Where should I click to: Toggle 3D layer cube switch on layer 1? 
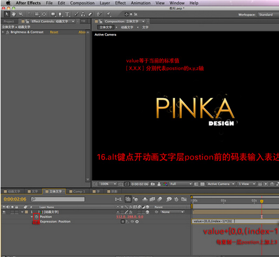pos(147,212)
